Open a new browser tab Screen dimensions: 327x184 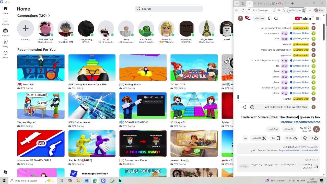pyautogui.click(x=292, y=3)
